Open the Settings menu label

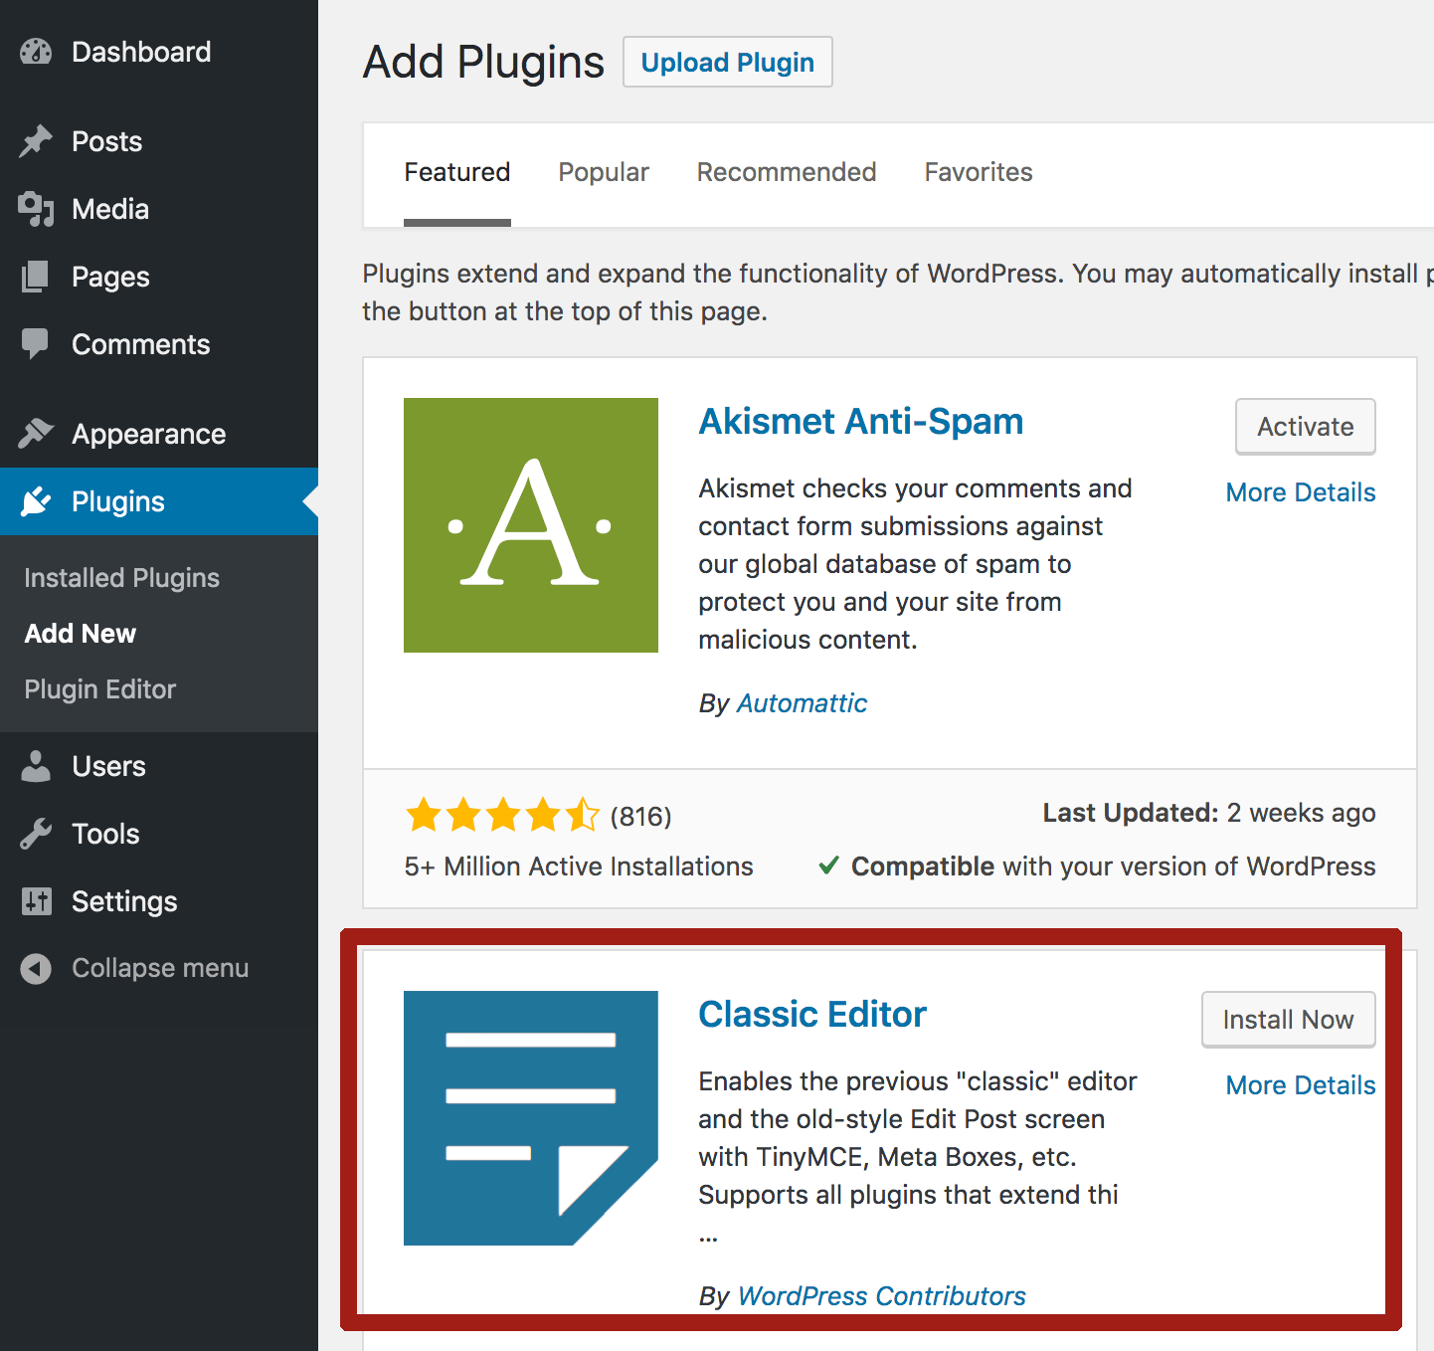[124, 901]
